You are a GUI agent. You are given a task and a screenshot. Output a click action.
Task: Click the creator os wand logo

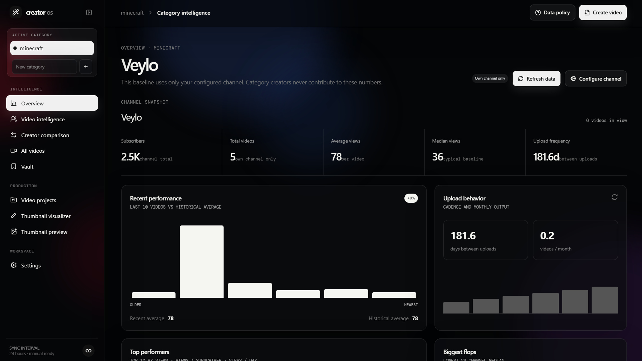[16, 12]
